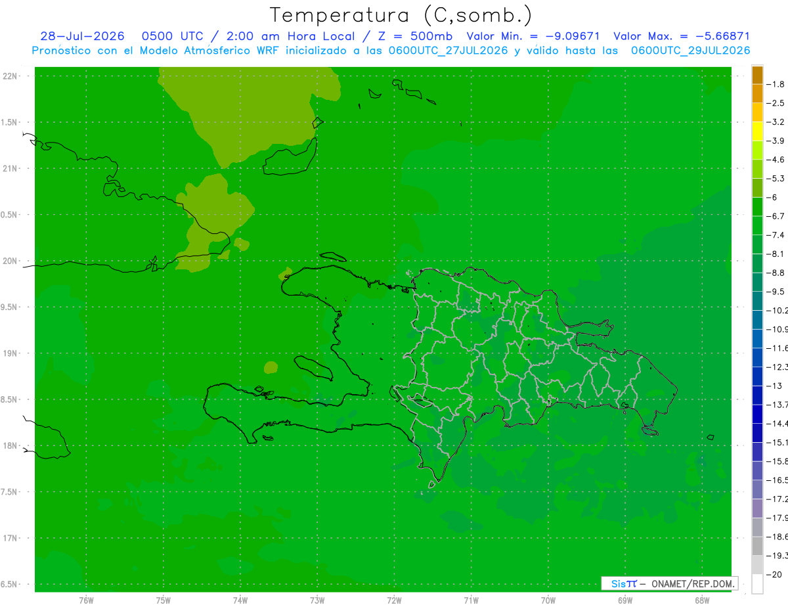Click the 20N latitude axis label
Screen dimensions: 788x609
click(11, 261)
